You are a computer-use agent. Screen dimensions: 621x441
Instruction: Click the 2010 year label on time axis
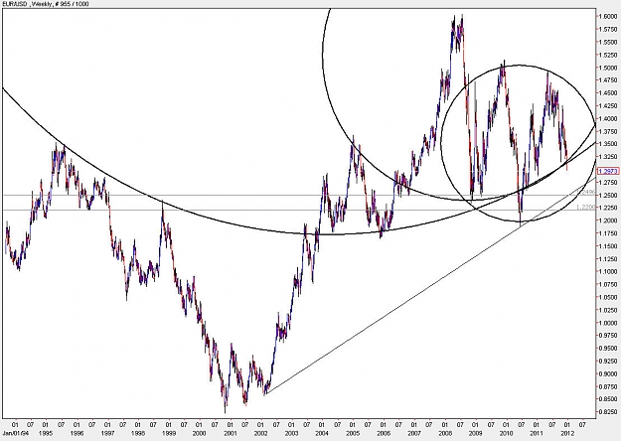(x=506, y=433)
